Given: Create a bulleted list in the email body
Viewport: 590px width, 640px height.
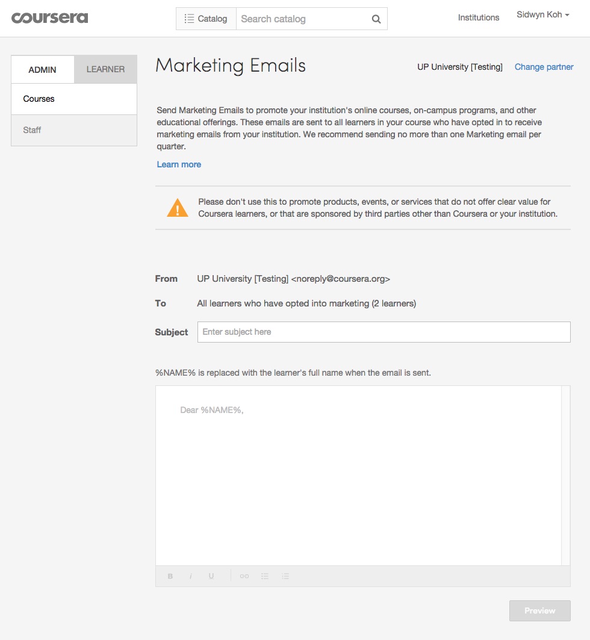Looking at the screenshot, I should click(x=265, y=576).
